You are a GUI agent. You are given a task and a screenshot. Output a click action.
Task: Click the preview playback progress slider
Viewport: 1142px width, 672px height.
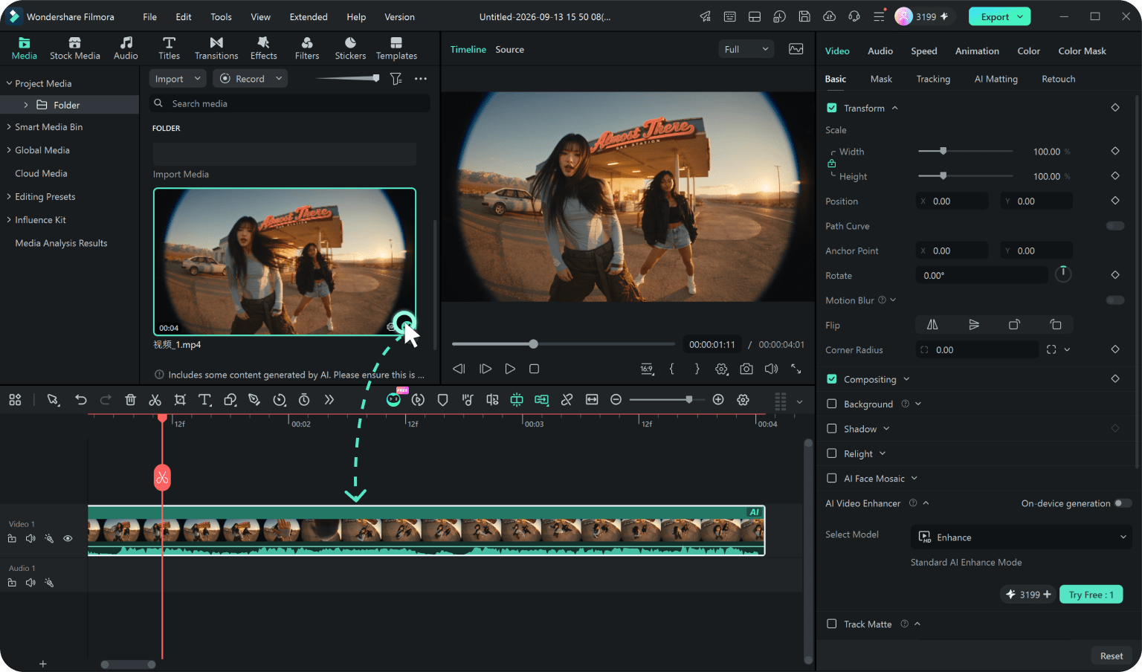pyautogui.click(x=563, y=344)
